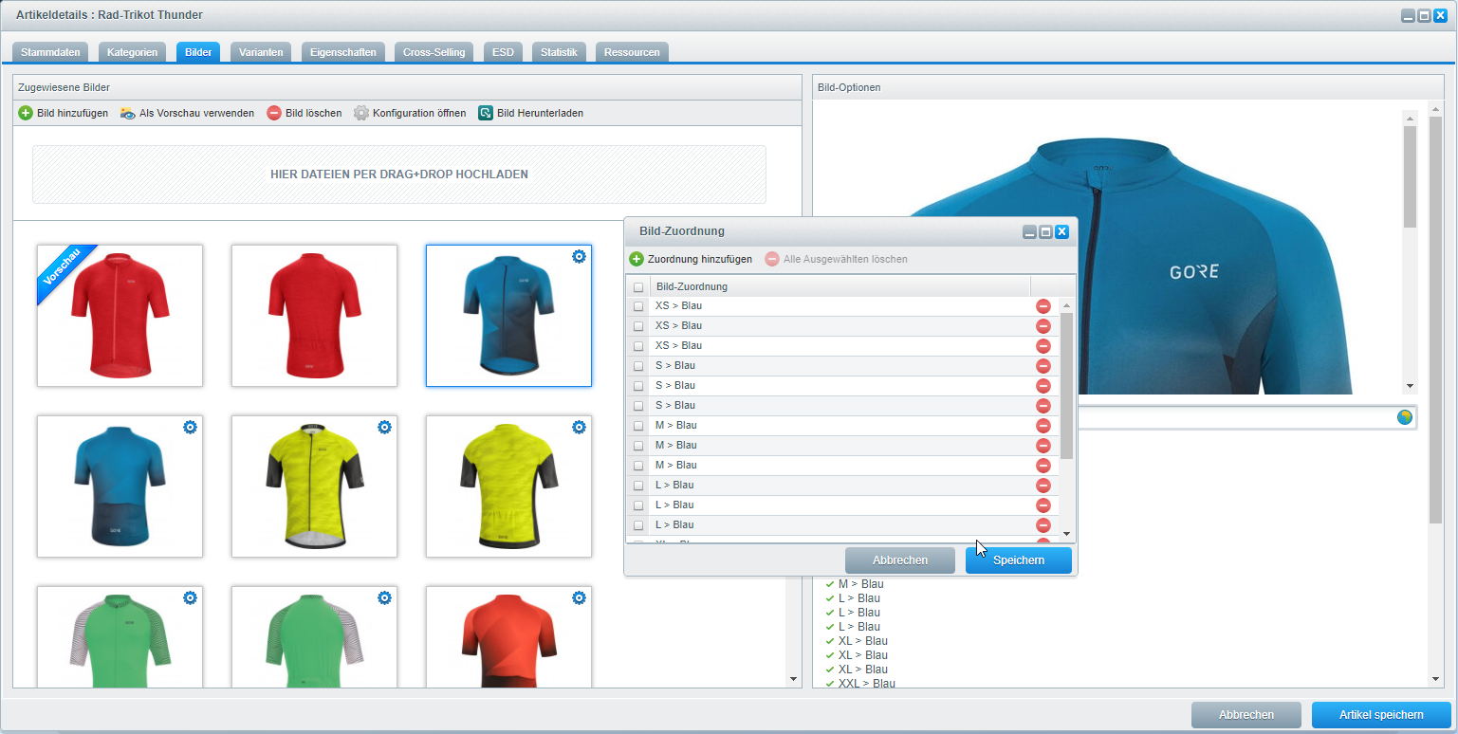Image resolution: width=1458 pixels, height=734 pixels.
Task: Go to the Varianten tab
Action: (261, 52)
